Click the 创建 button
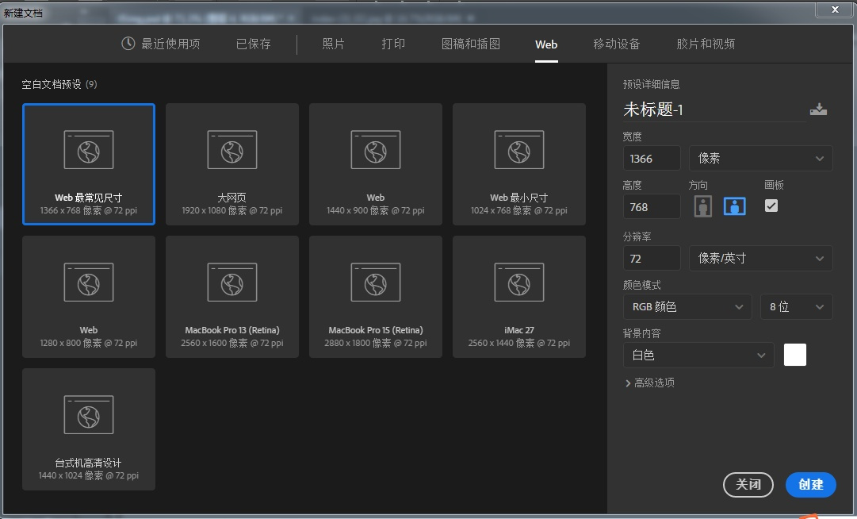The height and width of the screenshot is (519, 857). pos(810,484)
